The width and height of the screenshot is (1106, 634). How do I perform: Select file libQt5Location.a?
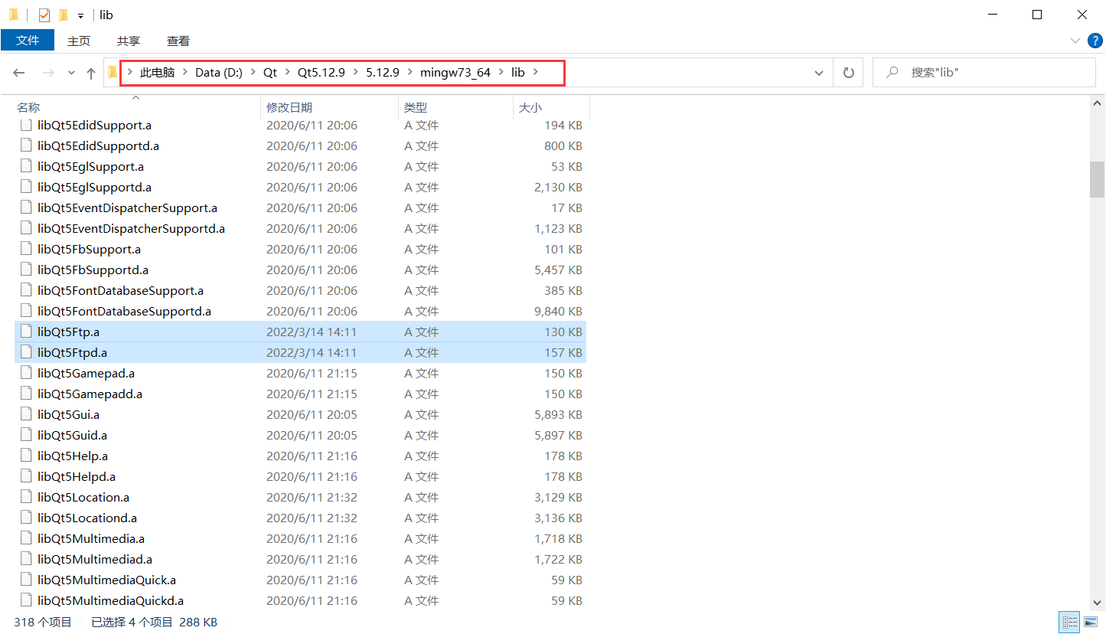click(300, 497)
